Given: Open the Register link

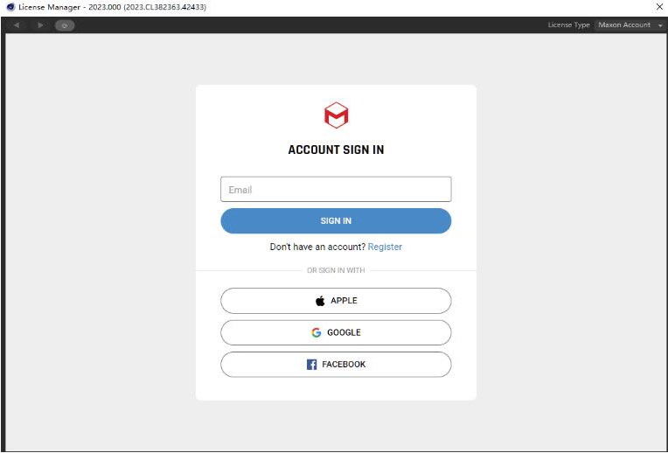Looking at the screenshot, I should coord(385,247).
